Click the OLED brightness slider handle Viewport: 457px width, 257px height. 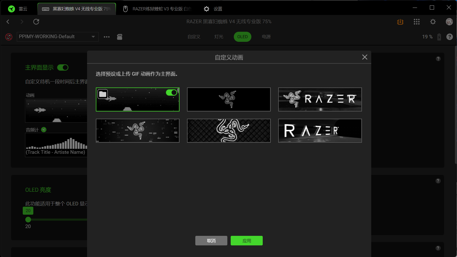28,220
